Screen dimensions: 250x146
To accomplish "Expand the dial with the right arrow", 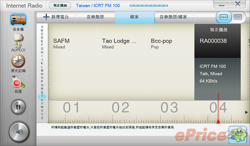I will click(x=246, y=112).
